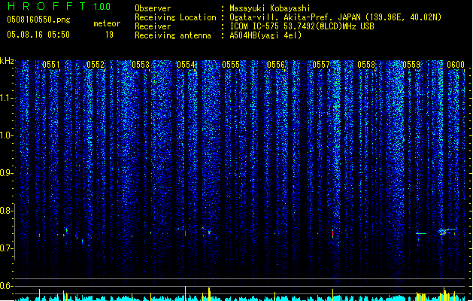The image size is (473, 301).
Task: Click the 0555 time marker
Action: pyautogui.click(x=231, y=65)
